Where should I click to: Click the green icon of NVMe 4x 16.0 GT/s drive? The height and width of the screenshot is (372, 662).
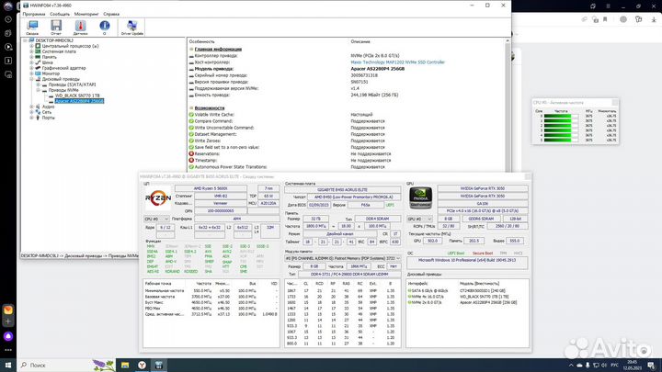coord(409,297)
